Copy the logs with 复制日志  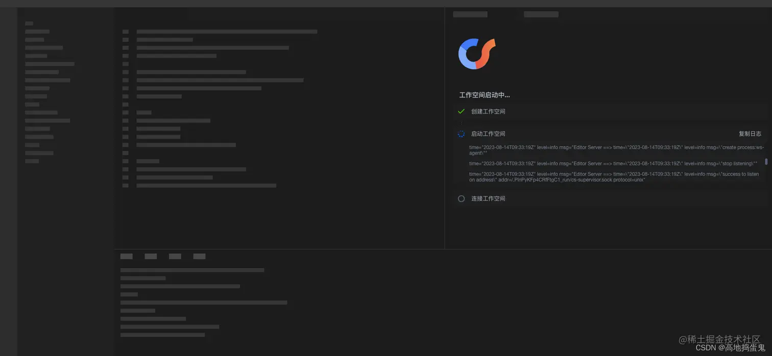[750, 134]
